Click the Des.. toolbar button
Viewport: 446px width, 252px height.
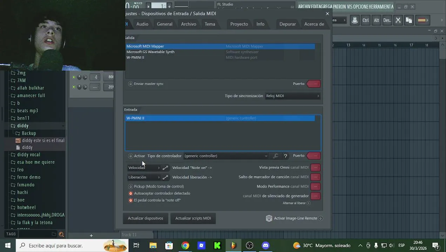tap(387, 20)
